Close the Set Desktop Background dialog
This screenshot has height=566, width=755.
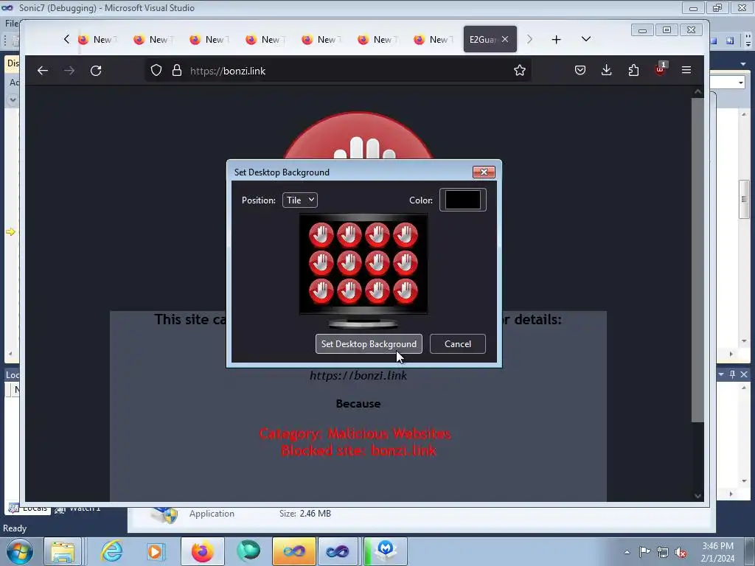[x=484, y=172]
